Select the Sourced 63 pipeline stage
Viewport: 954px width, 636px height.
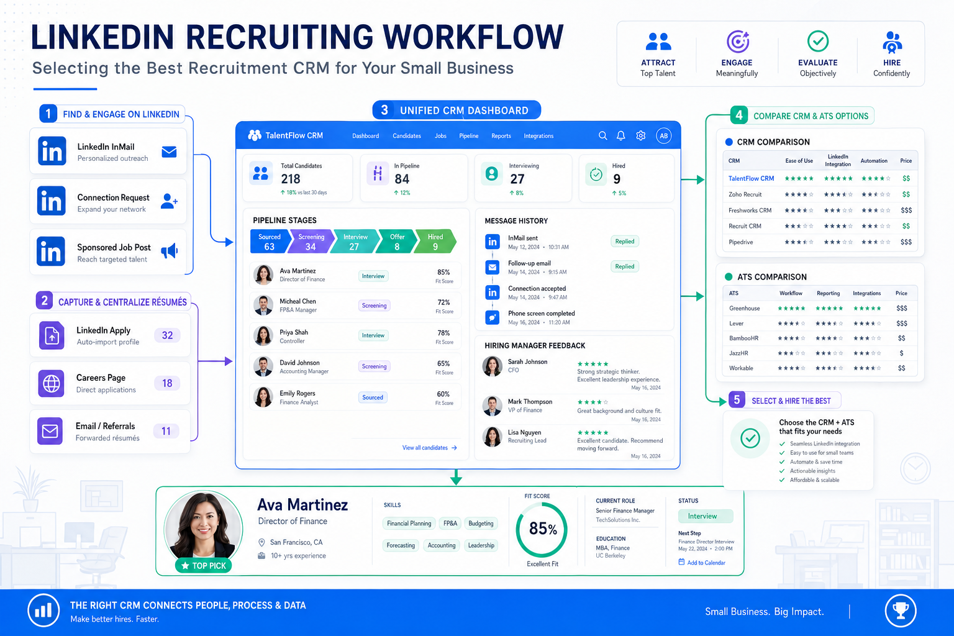(x=270, y=242)
